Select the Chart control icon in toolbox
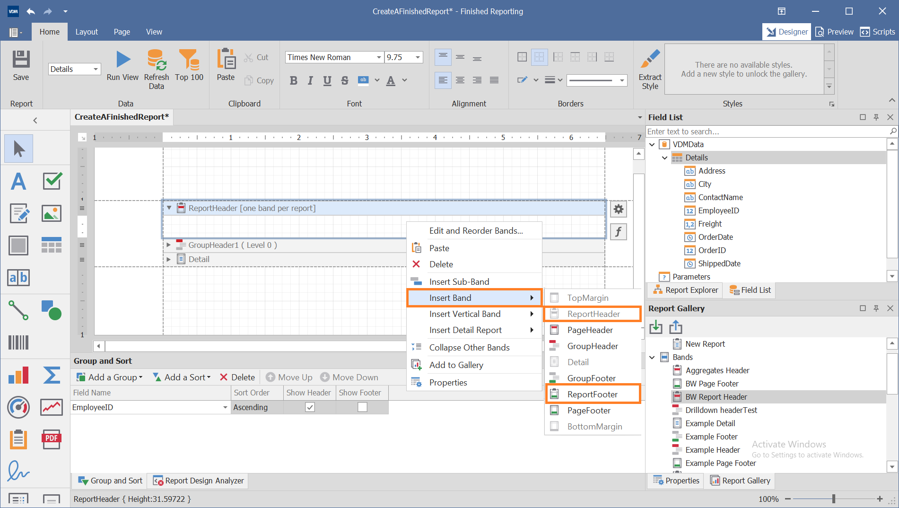Viewport: 899px width, 508px height. (x=19, y=375)
